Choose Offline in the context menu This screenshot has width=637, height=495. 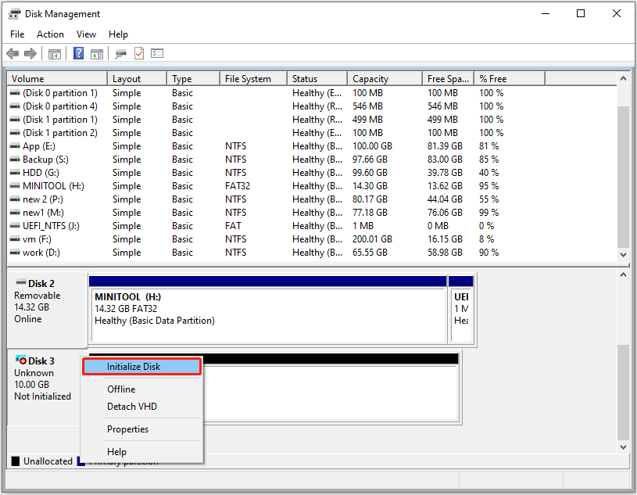(x=121, y=389)
